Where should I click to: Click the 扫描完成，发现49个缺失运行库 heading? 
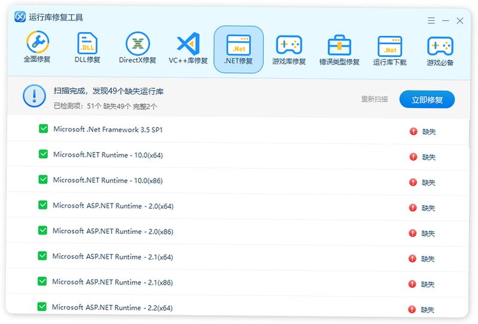click(x=109, y=91)
